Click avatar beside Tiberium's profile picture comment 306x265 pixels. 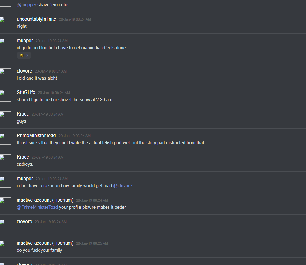coord(5,203)
